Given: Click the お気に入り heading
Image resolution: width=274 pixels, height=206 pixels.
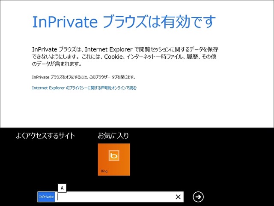Looking at the screenshot, I should (x=113, y=136).
